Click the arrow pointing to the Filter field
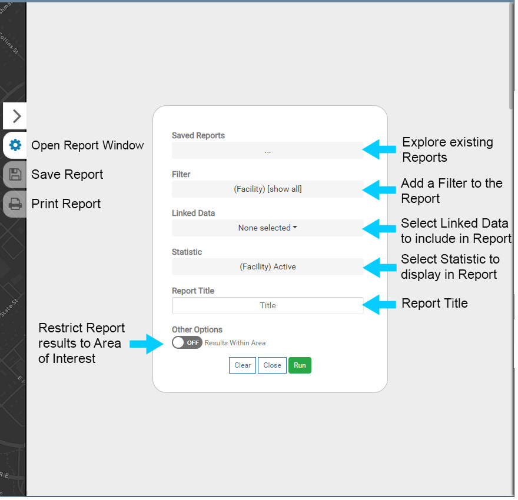This screenshot has height=500, width=518. (x=379, y=189)
